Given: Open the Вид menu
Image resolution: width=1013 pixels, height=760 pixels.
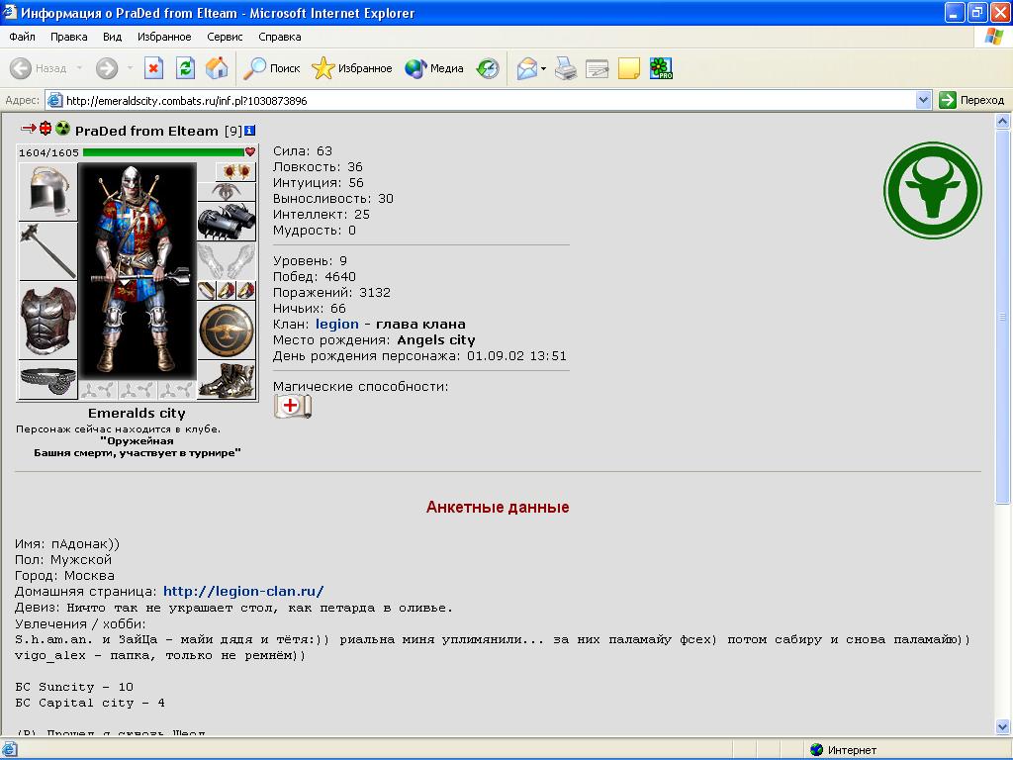Looking at the screenshot, I should coord(113,37).
